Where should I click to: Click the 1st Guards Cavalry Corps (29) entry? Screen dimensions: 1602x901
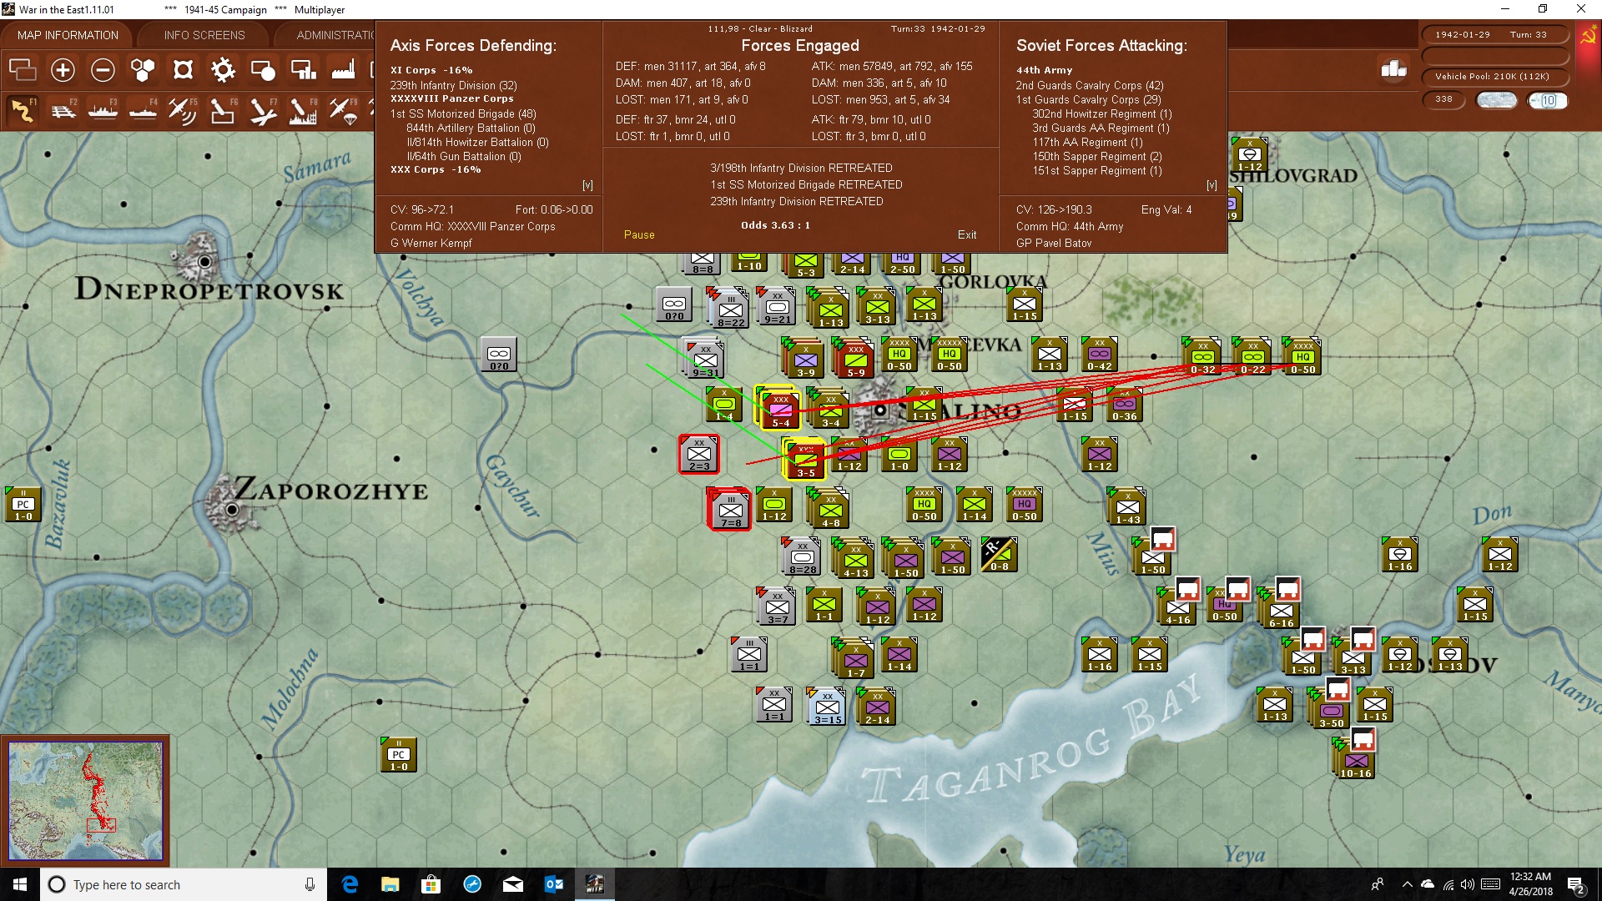pos(1089,99)
